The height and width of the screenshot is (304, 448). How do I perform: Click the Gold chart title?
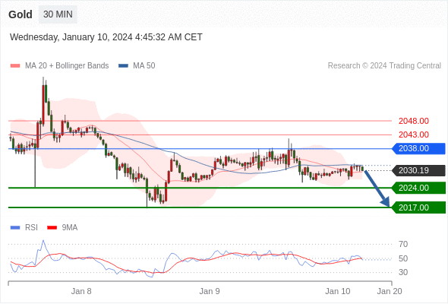[x=21, y=14]
